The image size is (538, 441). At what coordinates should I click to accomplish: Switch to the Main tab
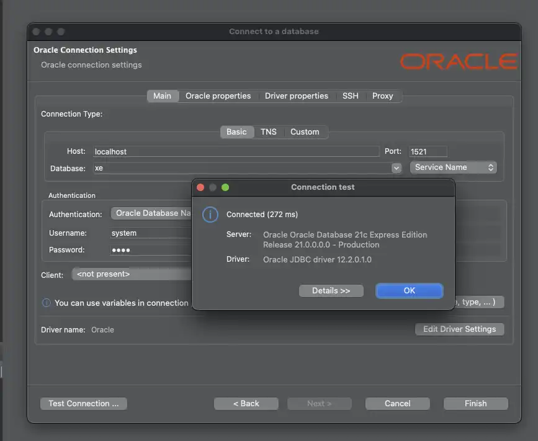click(163, 96)
